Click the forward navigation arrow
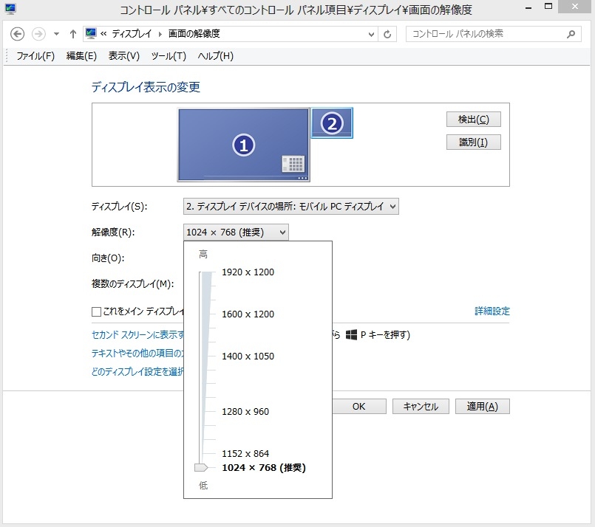Screen dimensions: 595x527 (38, 34)
